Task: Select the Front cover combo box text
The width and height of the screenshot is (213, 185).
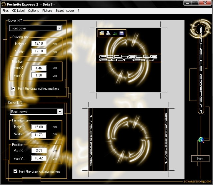Action: coord(19,28)
